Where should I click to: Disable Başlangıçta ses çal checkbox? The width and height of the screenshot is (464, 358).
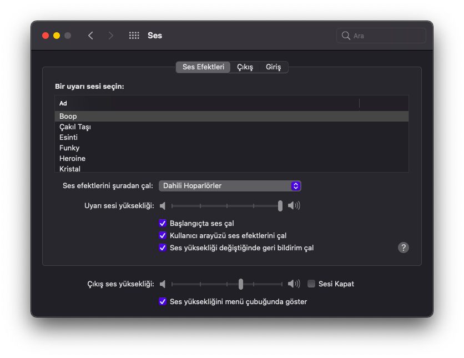(163, 223)
